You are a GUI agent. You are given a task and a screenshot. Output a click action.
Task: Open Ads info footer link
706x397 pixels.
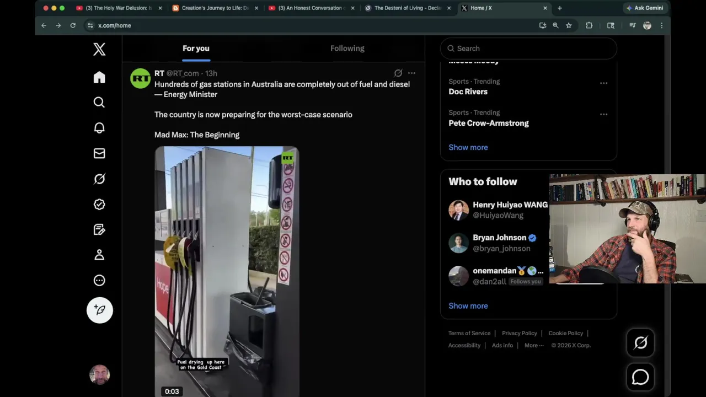click(502, 345)
